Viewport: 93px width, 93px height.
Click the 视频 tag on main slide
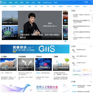(21, 32)
